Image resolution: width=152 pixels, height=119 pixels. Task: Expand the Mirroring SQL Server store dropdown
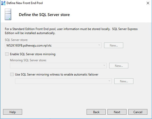(104, 65)
